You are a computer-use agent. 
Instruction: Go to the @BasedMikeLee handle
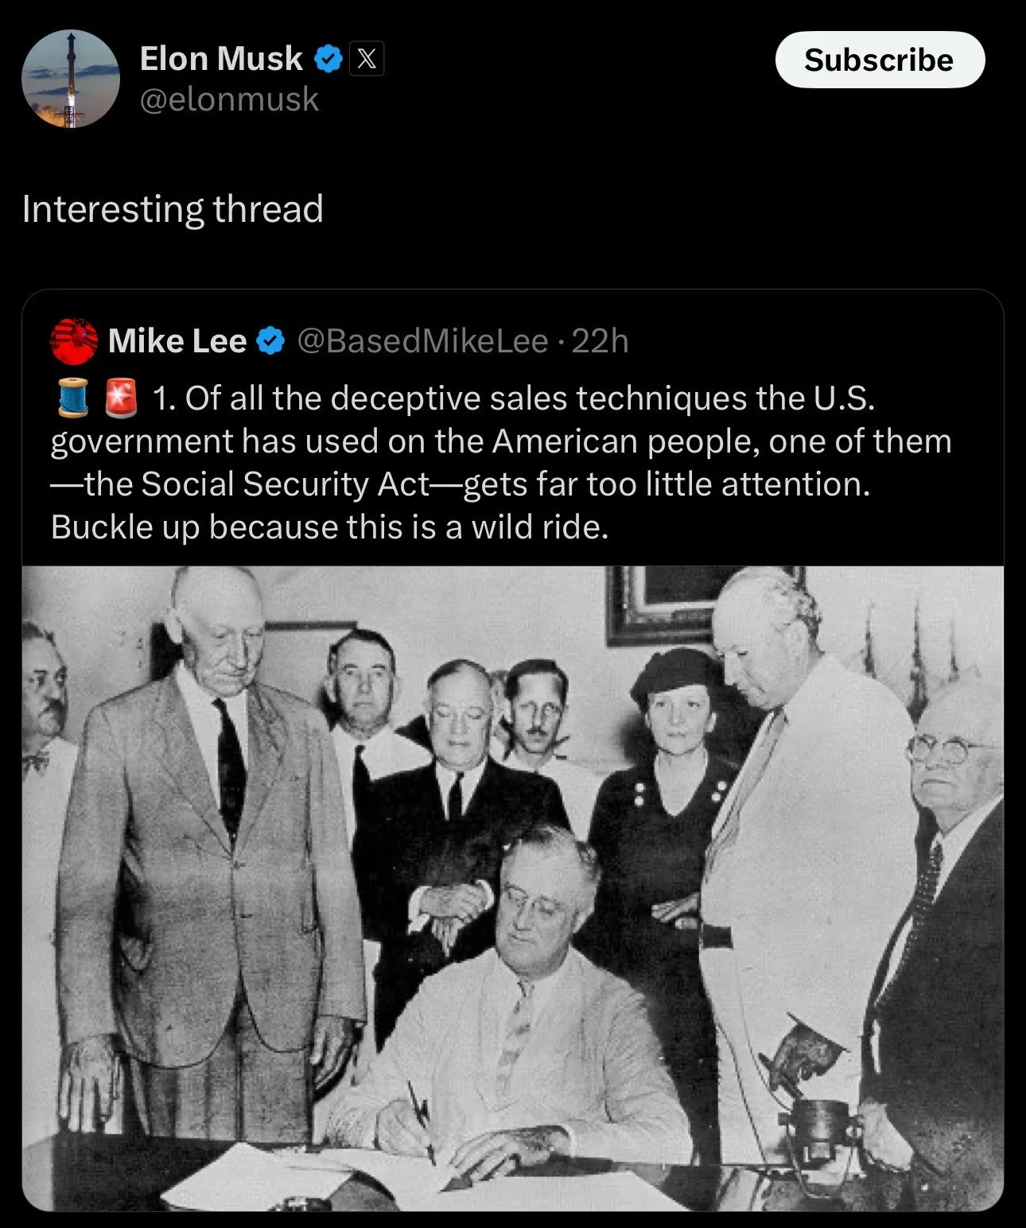click(422, 341)
